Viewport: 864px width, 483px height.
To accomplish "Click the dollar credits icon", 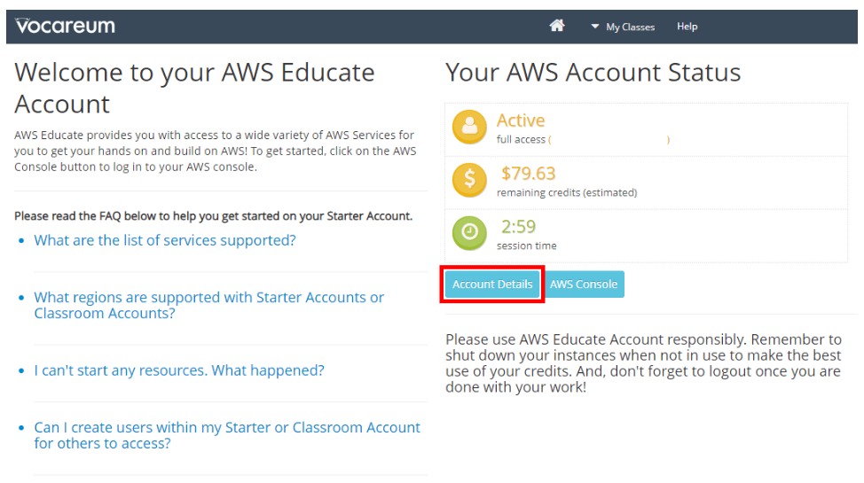I will point(469,180).
